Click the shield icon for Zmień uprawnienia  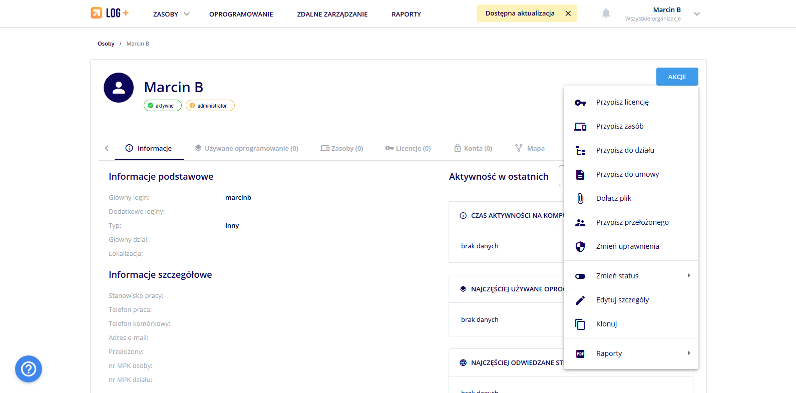580,247
